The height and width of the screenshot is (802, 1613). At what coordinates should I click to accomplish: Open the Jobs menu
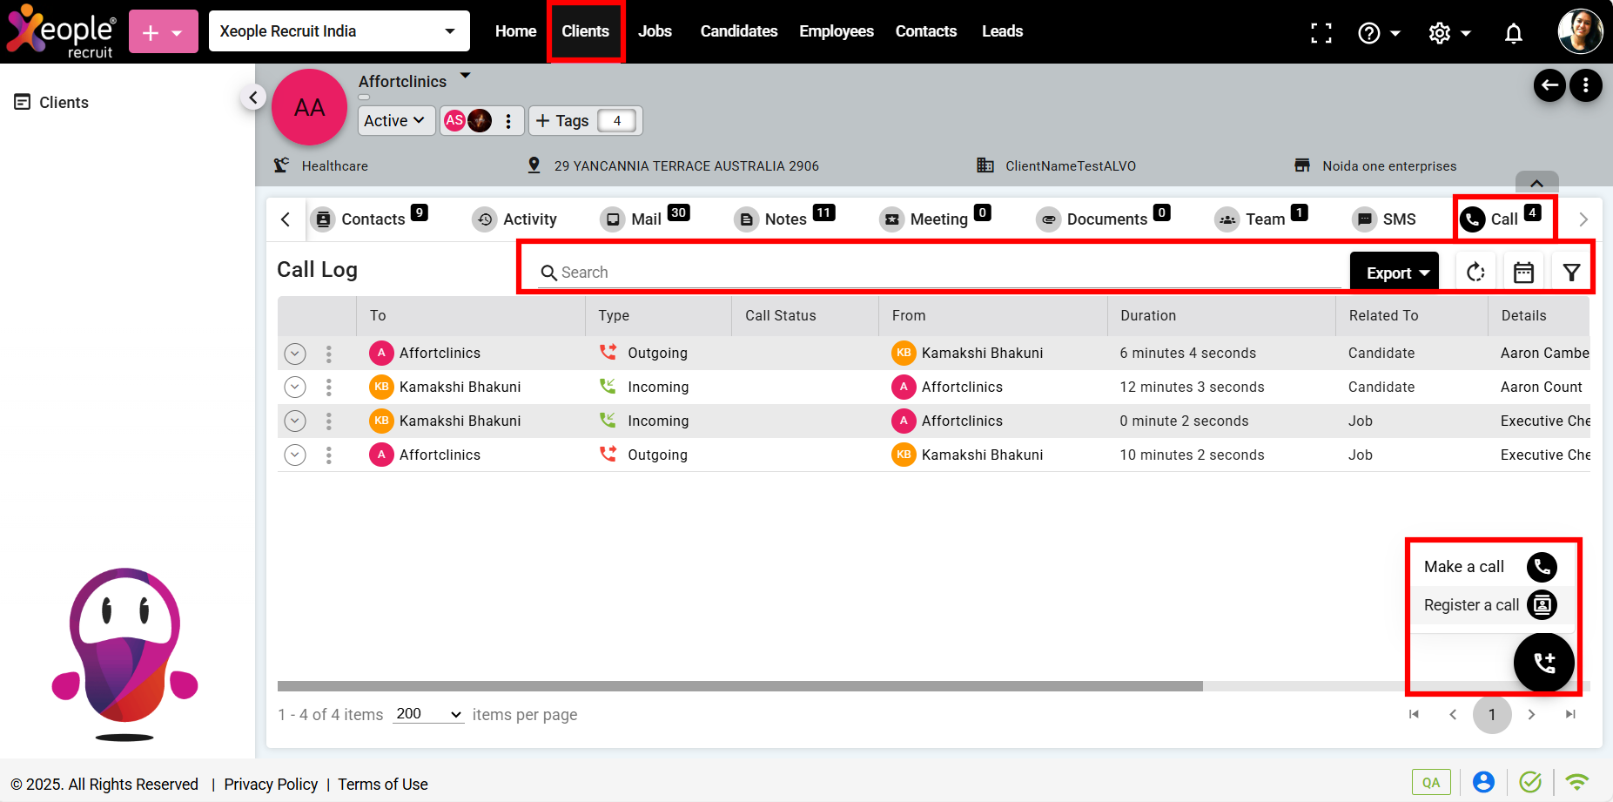(655, 31)
